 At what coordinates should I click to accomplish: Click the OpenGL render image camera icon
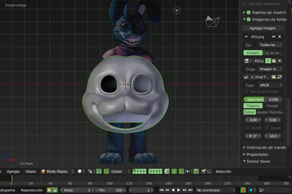tap(203, 171)
